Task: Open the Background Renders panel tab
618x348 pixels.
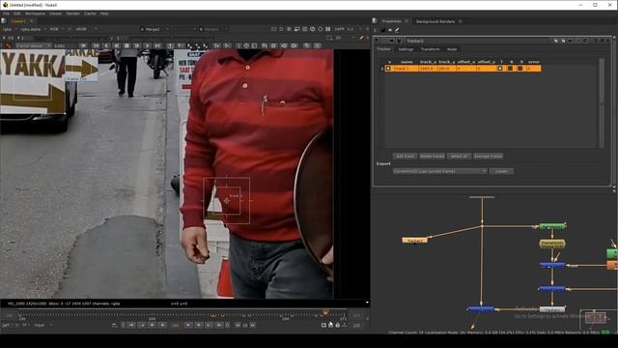Action: click(x=435, y=21)
